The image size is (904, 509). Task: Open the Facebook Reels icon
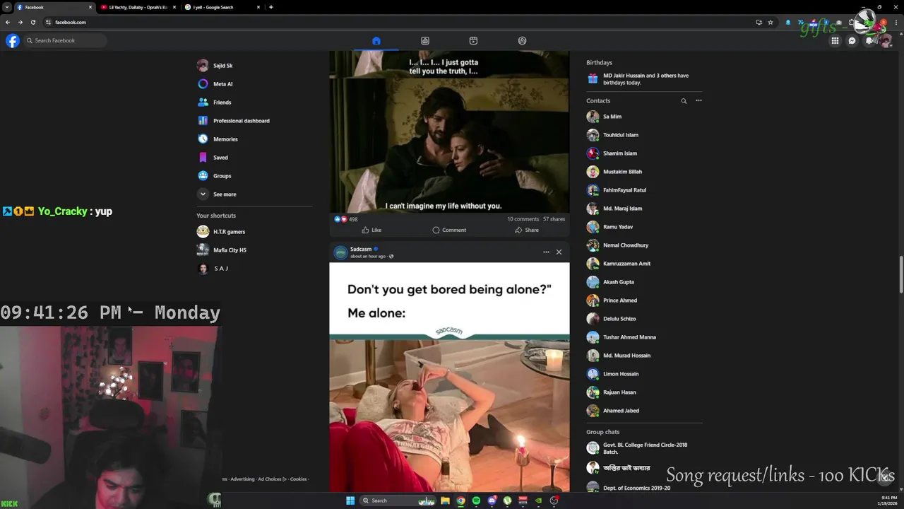tap(473, 40)
